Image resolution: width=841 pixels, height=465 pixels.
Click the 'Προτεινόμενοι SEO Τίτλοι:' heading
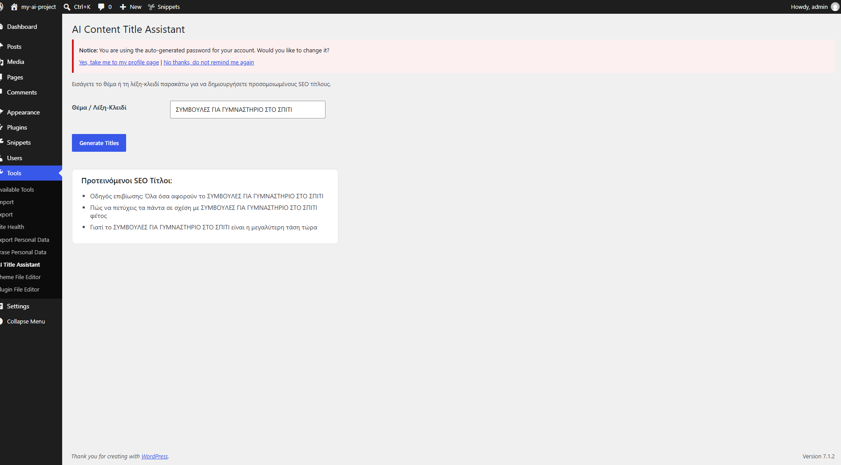127,181
